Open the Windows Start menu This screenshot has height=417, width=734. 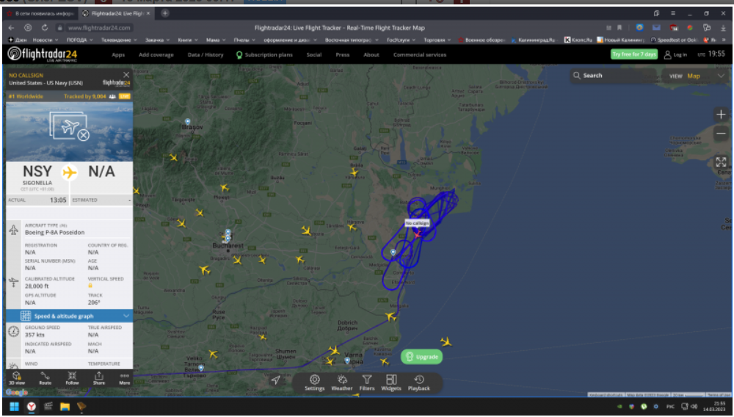[x=14, y=406]
